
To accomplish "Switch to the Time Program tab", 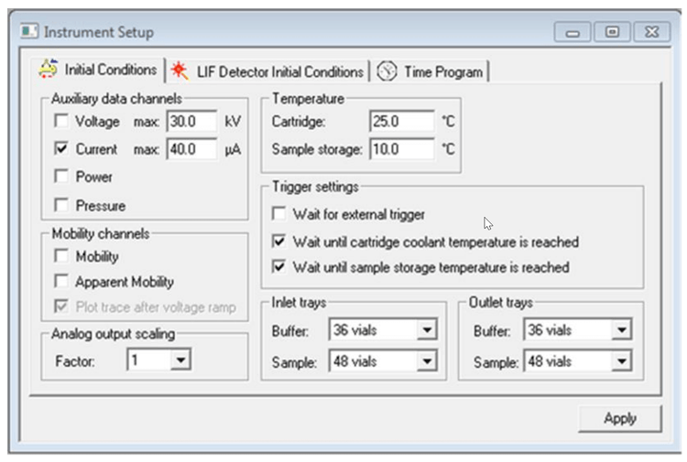I will 443,71.
